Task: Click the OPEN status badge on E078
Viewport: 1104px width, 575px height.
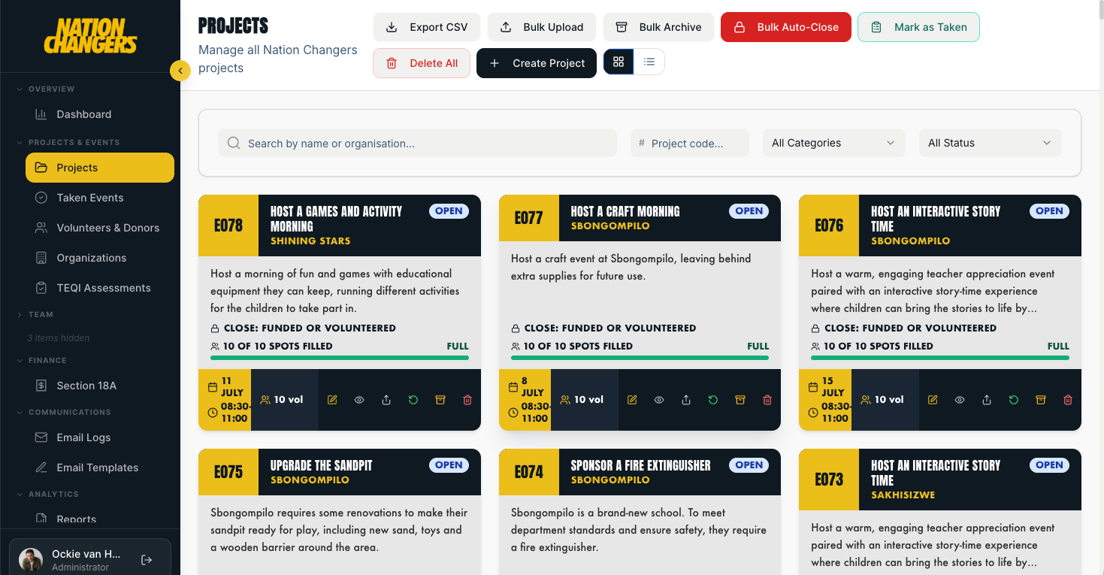Action: click(449, 211)
